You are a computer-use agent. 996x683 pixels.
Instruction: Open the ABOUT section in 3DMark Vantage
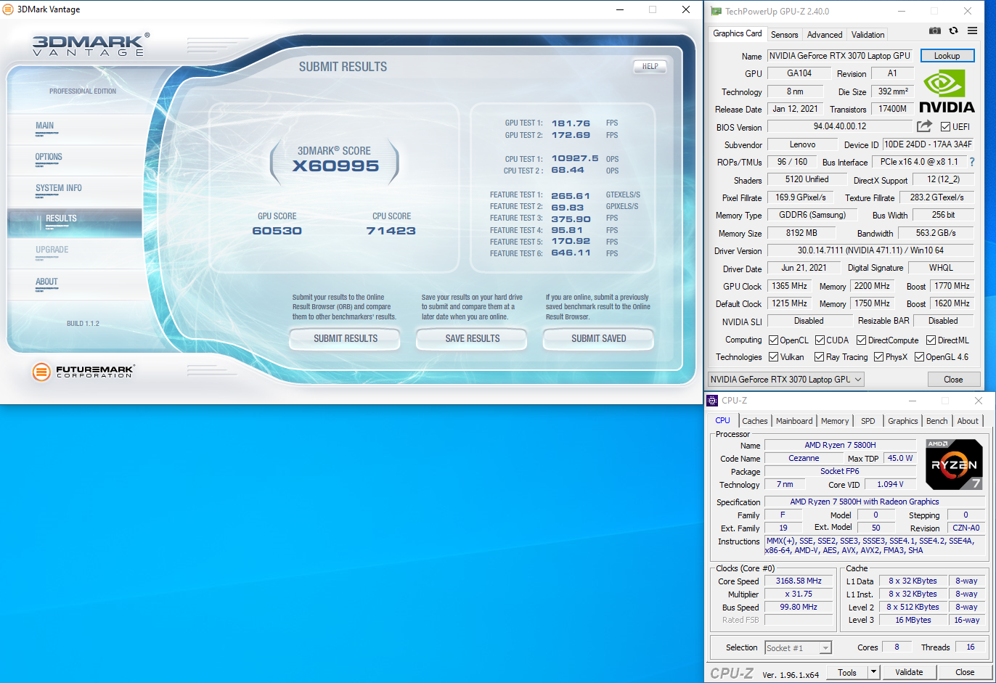(75, 285)
